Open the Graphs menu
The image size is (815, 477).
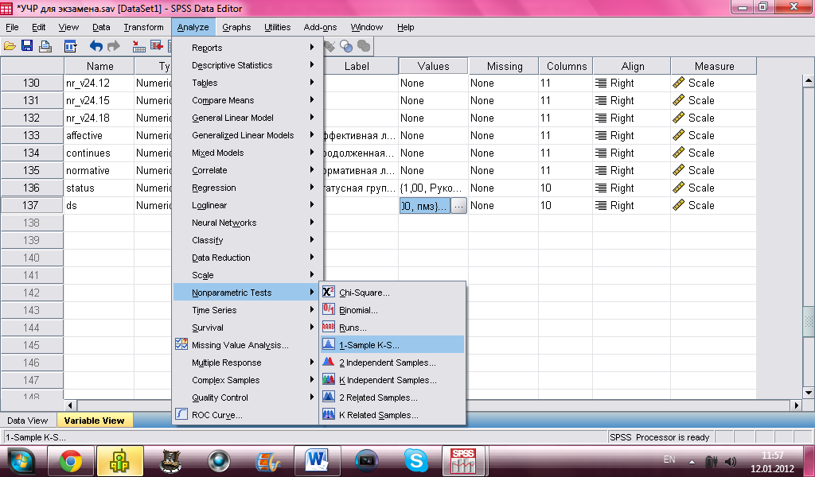click(x=236, y=27)
